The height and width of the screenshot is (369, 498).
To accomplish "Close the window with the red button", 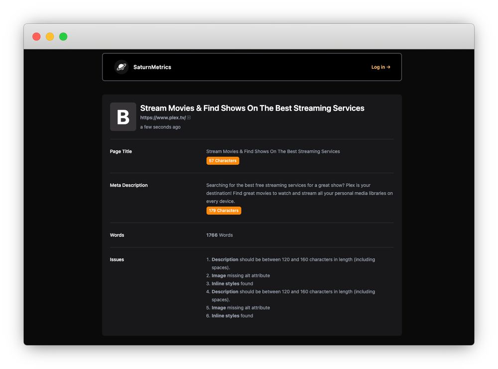I will pyautogui.click(x=36, y=36).
